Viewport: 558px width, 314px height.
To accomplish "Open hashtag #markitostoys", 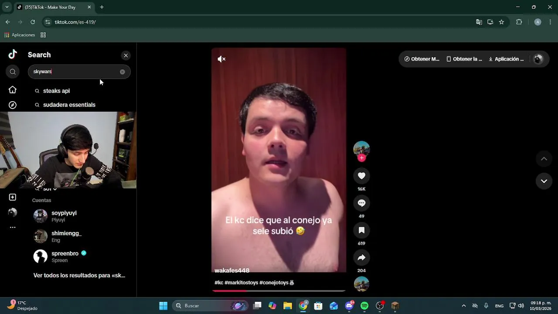I will click(241, 283).
